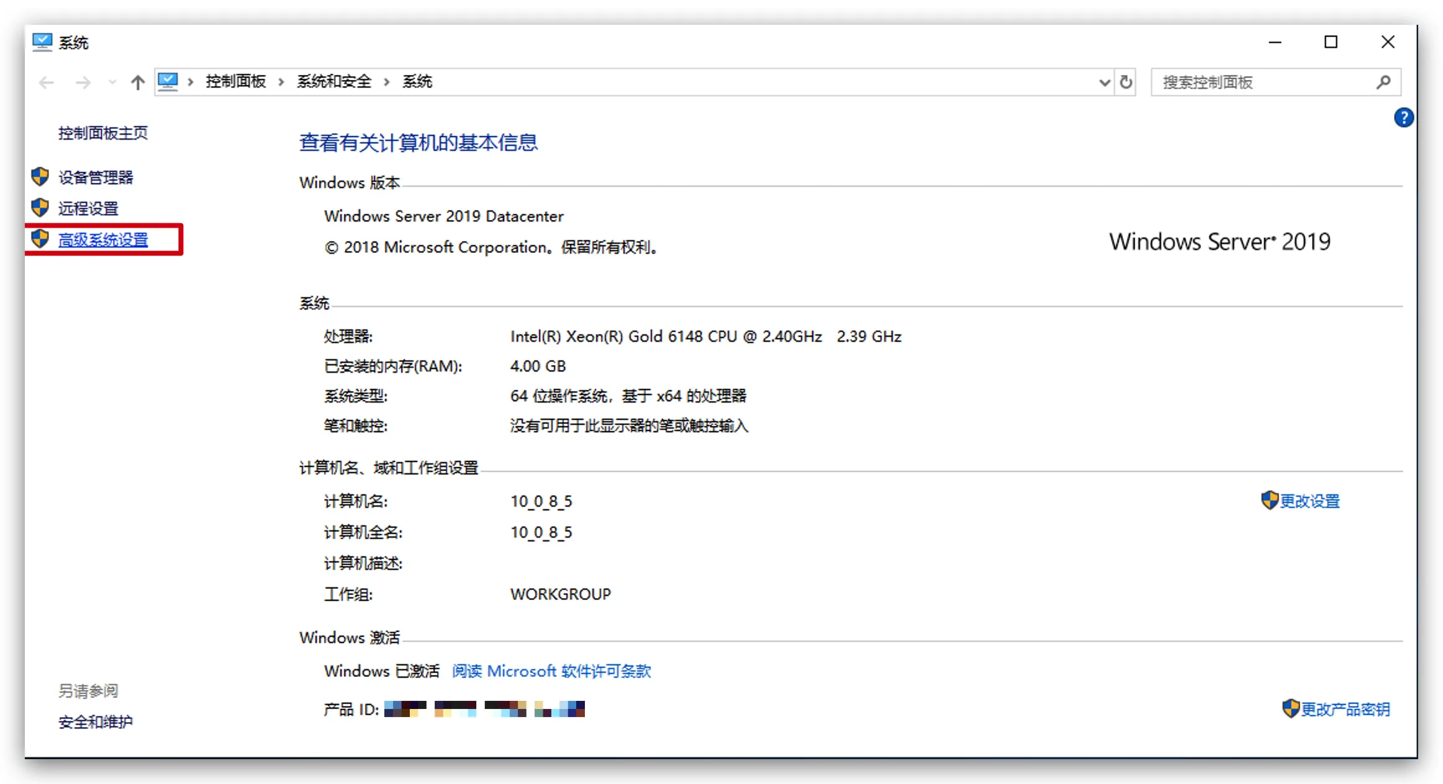Click the shield icon beside 更改设置
This screenshot has height=784, width=1443.
1270,500
